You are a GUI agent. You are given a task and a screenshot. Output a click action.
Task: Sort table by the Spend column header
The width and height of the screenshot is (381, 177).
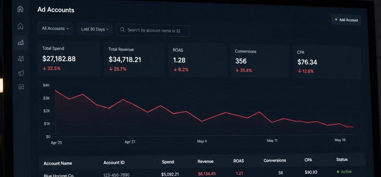(x=168, y=162)
